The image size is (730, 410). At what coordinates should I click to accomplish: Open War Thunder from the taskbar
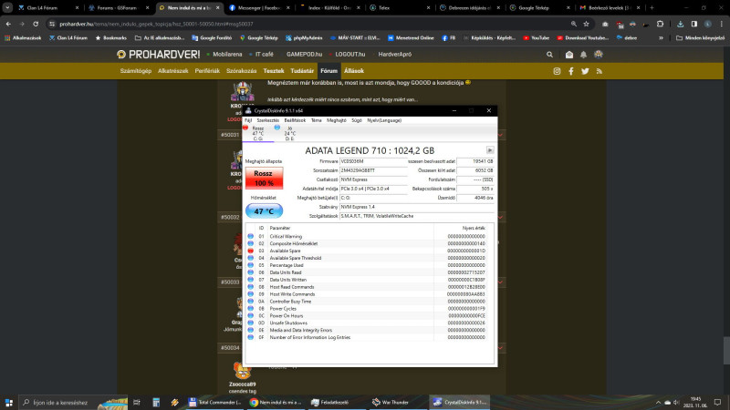tap(393, 403)
